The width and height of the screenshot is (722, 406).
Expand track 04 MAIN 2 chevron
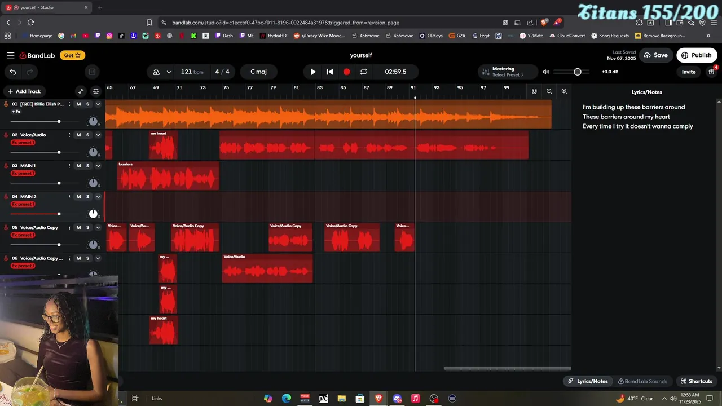pos(98,197)
